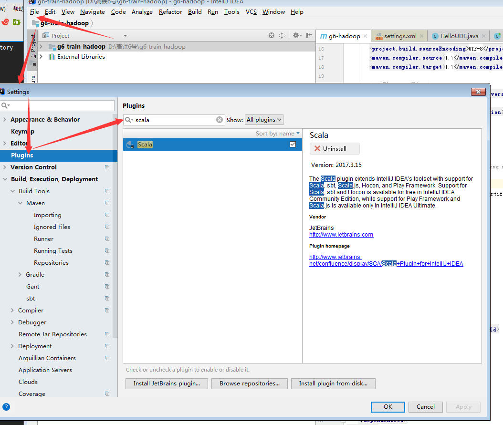The height and width of the screenshot is (425, 503).
Task: Open the jetbrains.com vendor link
Action: click(341, 235)
